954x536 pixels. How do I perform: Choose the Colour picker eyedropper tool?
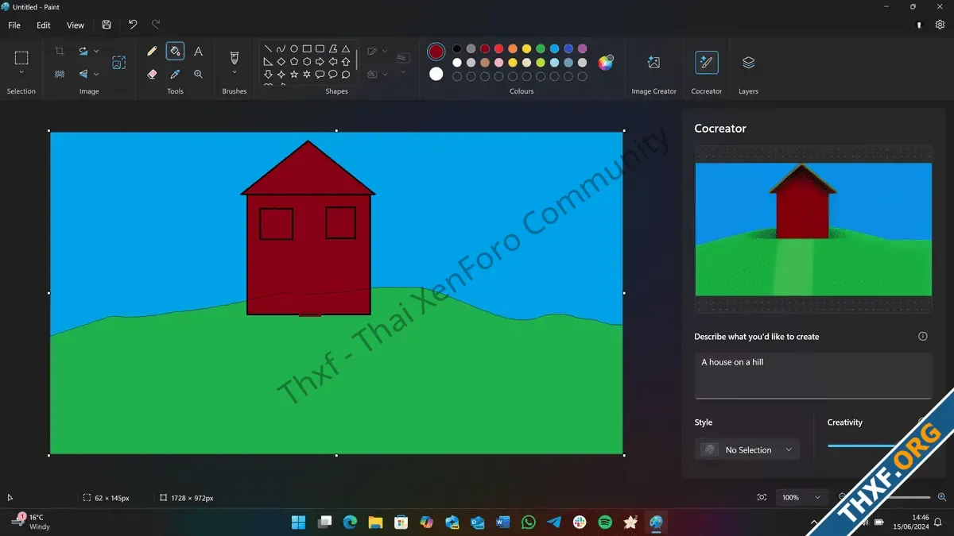[x=175, y=74]
